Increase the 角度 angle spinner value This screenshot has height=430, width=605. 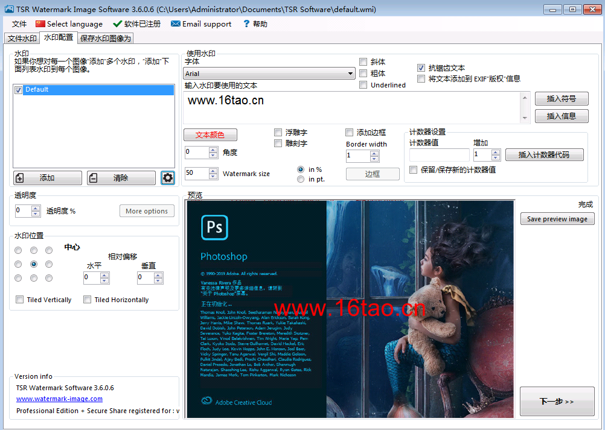click(x=213, y=150)
